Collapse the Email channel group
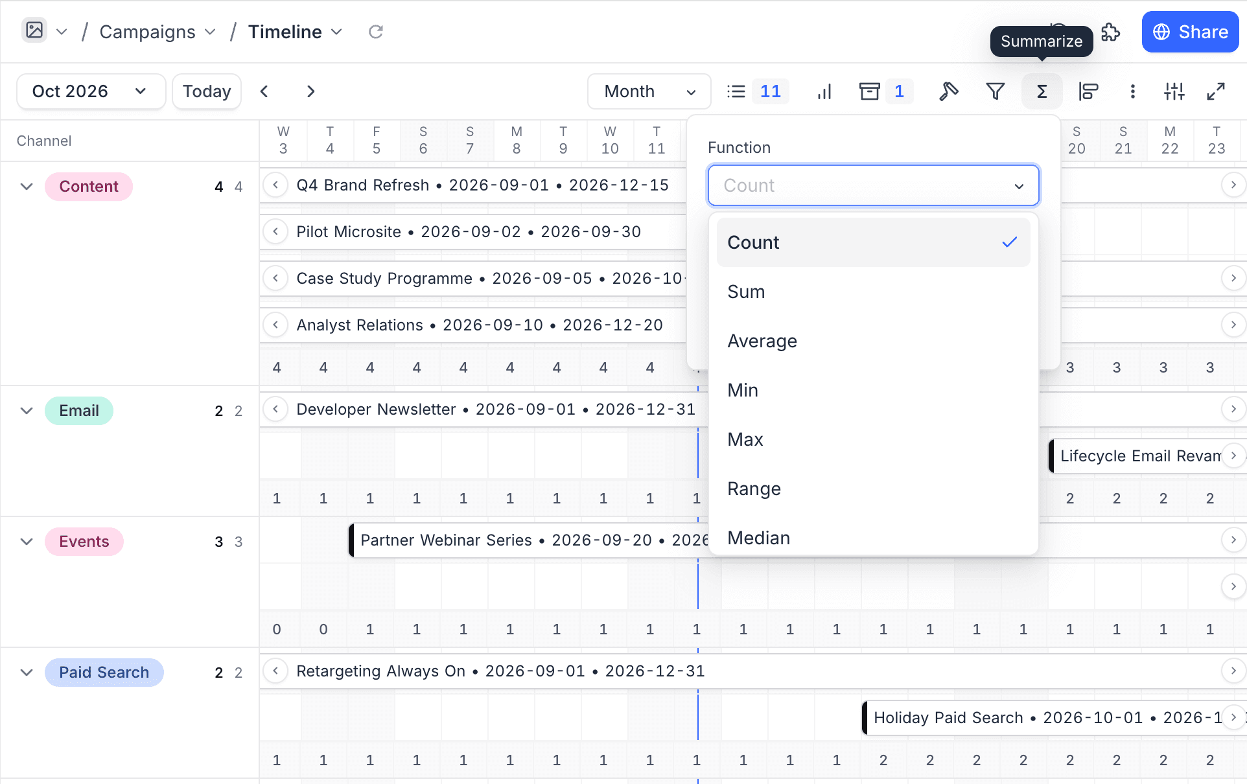 point(27,411)
